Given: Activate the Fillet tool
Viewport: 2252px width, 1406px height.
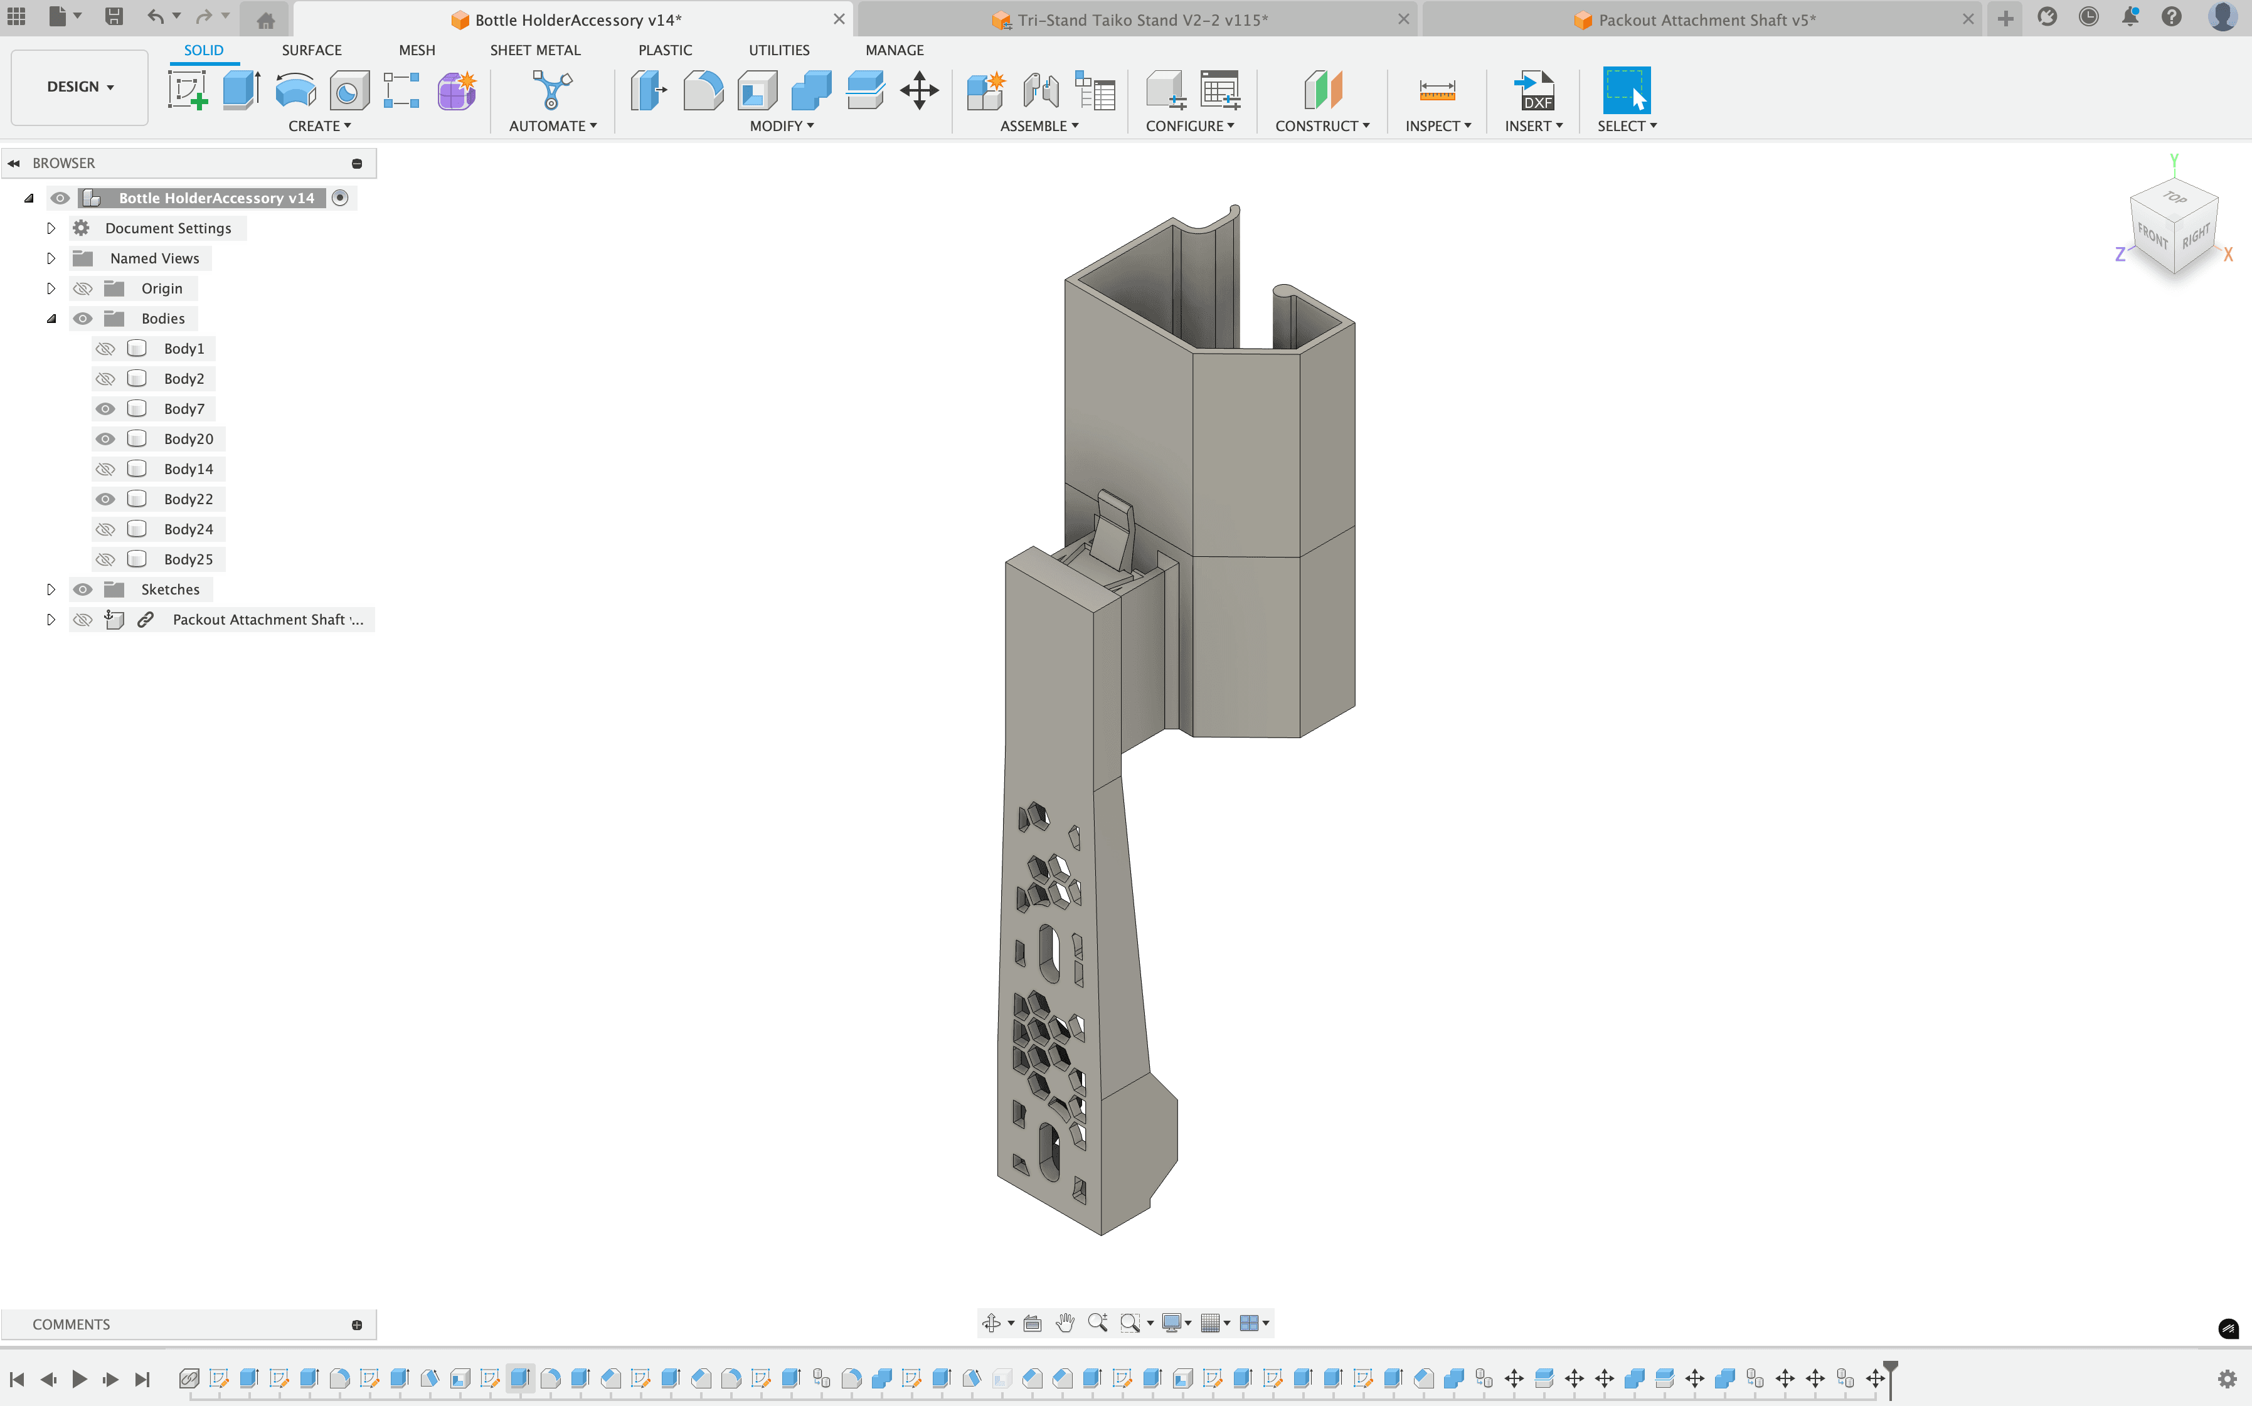Looking at the screenshot, I should pyautogui.click(x=703, y=90).
